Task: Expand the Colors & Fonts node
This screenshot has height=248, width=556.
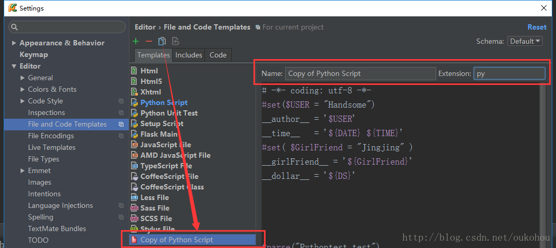Action: 23,89
